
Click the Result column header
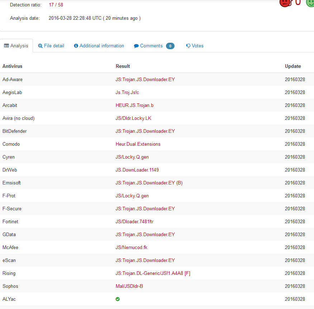[x=123, y=66]
